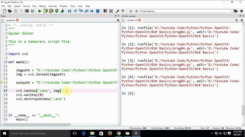Open Chrome from the taskbar
Image resolution: width=245 pixels, height=137 pixels.
pos(119,133)
